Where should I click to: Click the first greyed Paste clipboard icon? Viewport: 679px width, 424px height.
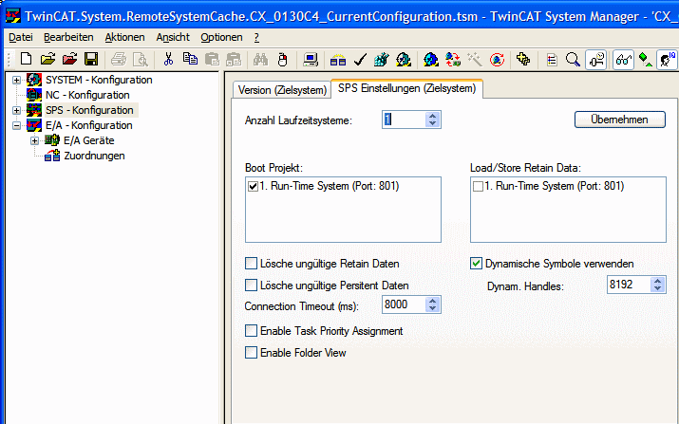point(212,59)
